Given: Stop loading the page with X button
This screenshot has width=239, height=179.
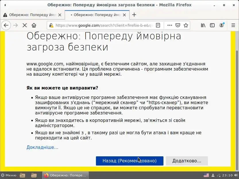Looking at the screenshot, I should (25, 25).
